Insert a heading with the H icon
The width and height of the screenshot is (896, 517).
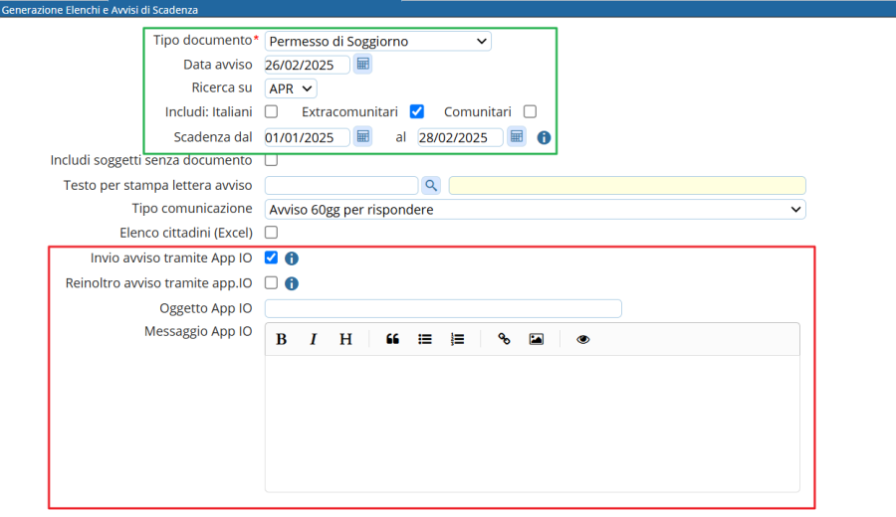(x=345, y=339)
